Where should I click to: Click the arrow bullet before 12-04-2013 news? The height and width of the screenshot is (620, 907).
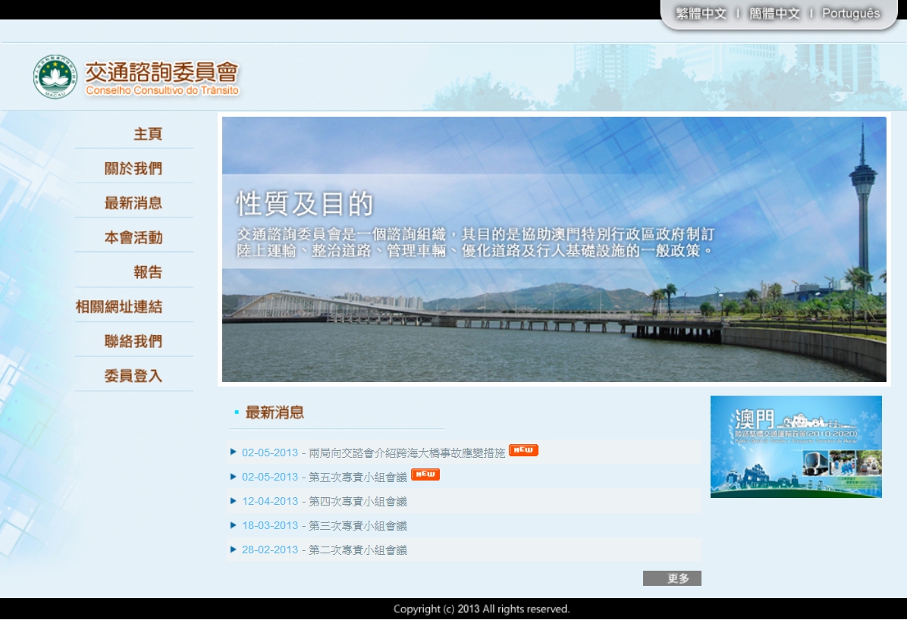234,501
